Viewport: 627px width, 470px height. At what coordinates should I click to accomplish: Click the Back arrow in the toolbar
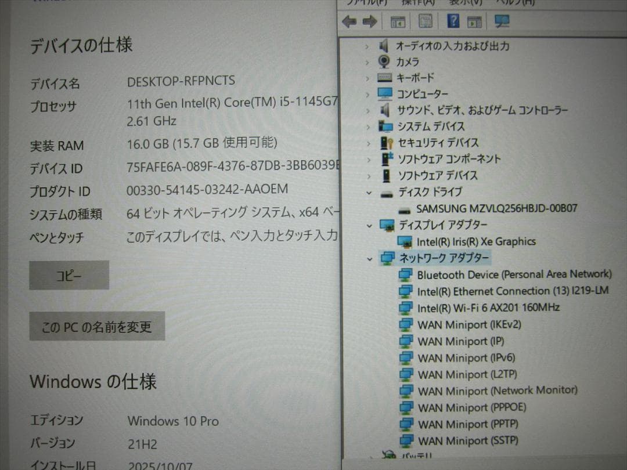[348, 21]
